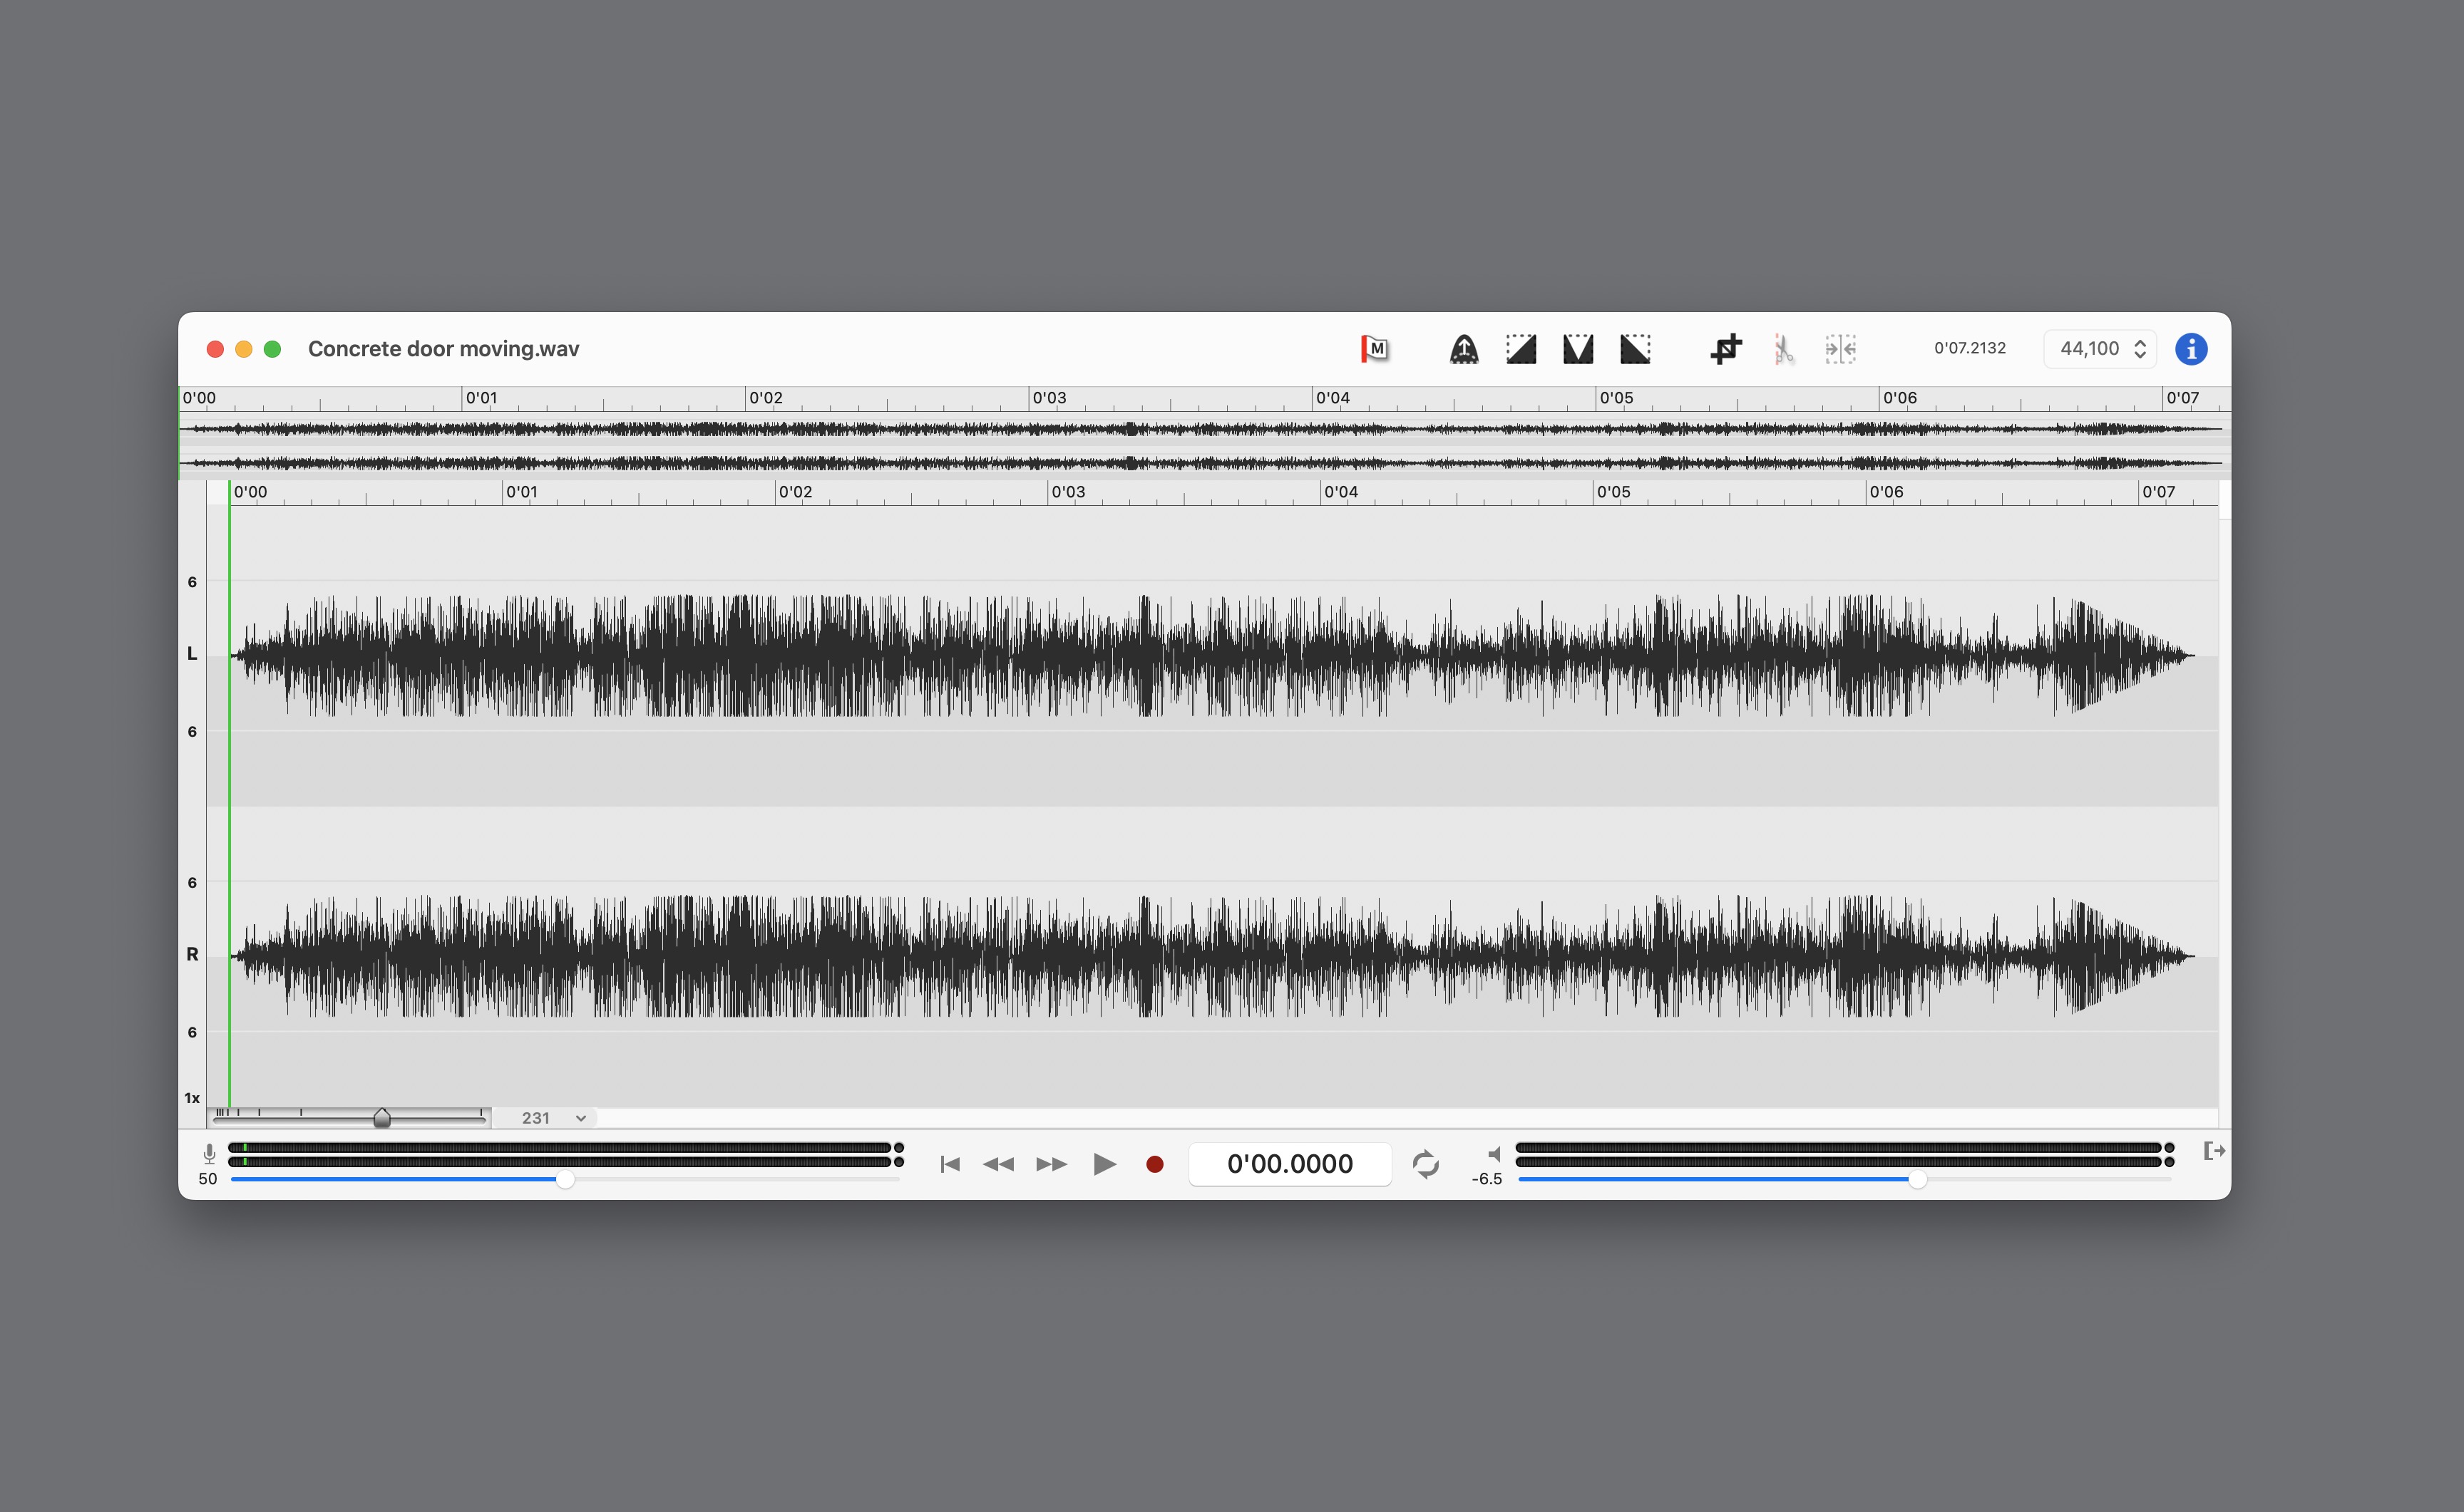Open the blue info inspector
Viewport: 2464px width, 1512px height.
point(2191,349)
